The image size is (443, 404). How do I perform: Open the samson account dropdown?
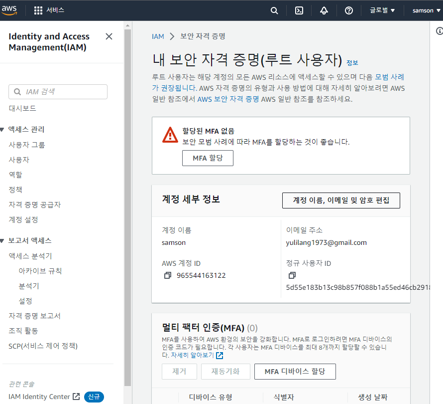(427, 11)
